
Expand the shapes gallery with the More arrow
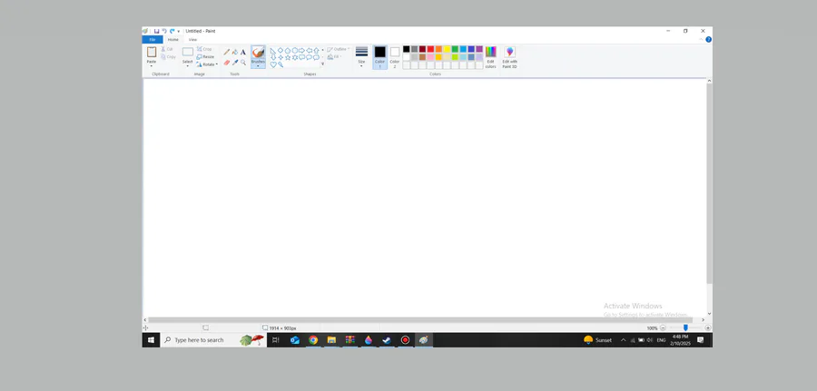[x=323, y=64]
